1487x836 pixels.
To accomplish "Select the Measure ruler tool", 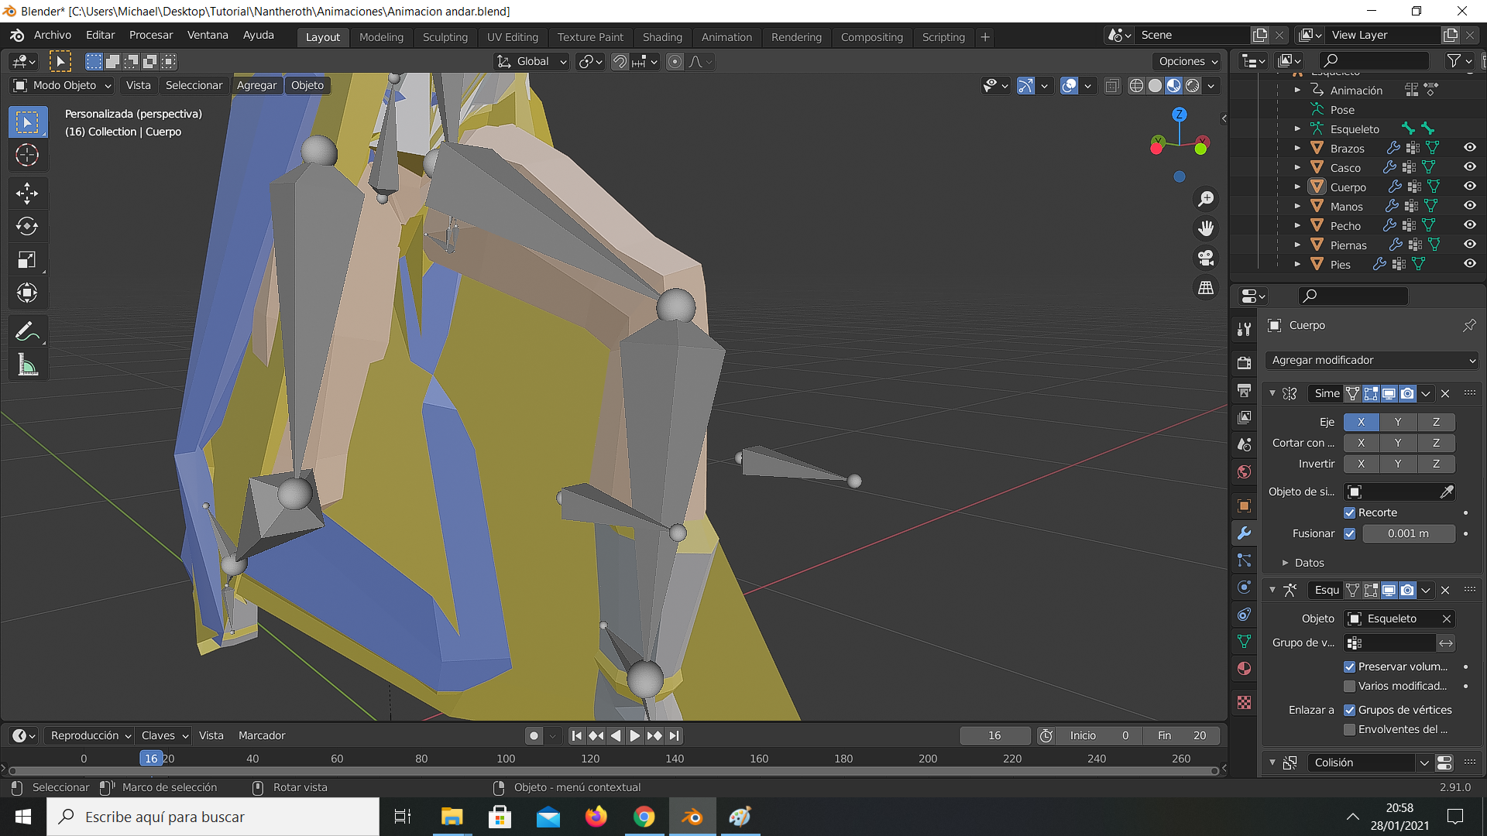I will pos(27,365).
